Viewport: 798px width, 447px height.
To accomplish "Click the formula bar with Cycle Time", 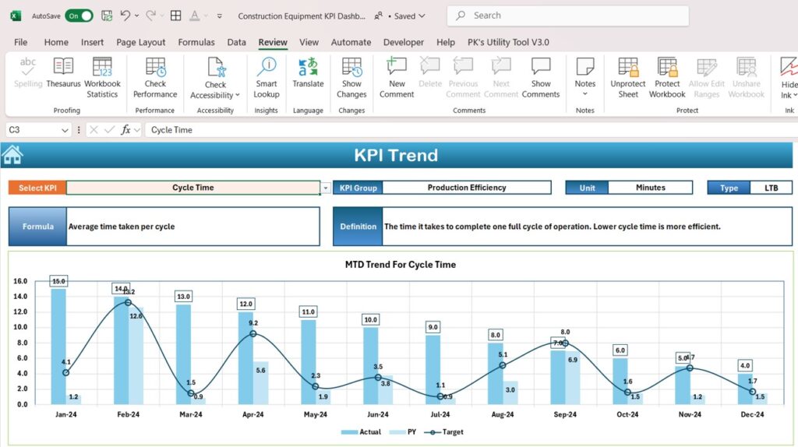I will (471, 130).
